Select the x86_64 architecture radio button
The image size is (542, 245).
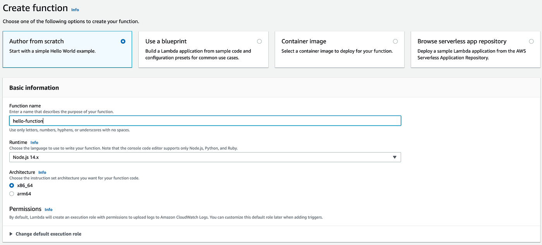coord(12,185)
